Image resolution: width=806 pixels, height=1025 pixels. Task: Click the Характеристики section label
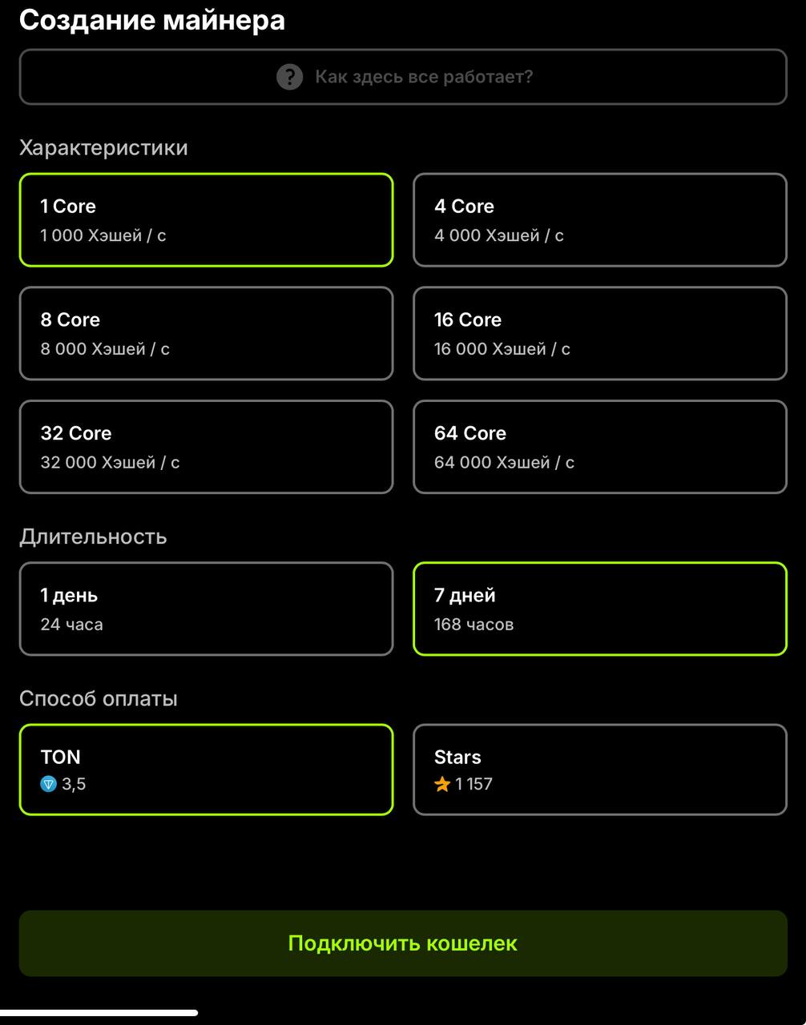103,148
